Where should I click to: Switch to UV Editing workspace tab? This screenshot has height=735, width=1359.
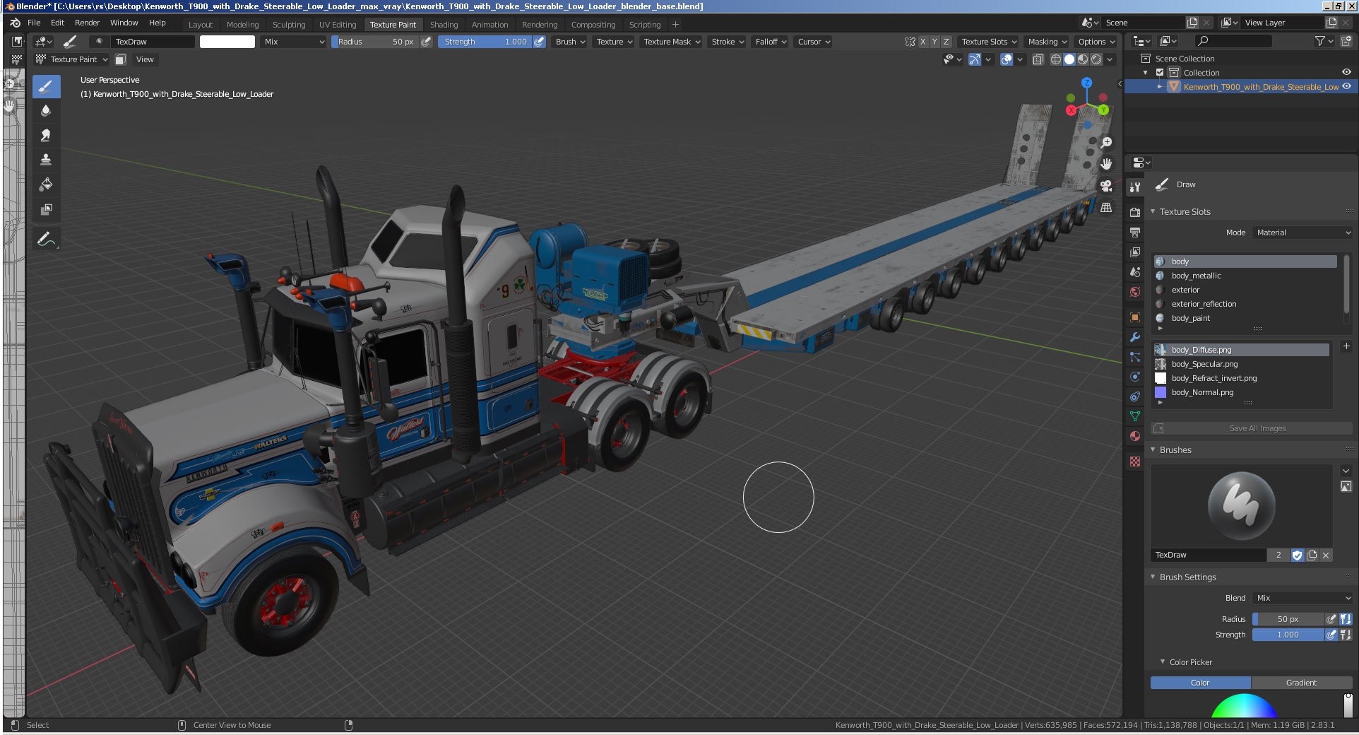tap(338, 24)
